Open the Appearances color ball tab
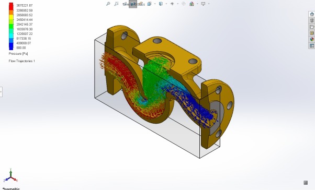The width and height of the screenshot is (315, 190). 312,39
